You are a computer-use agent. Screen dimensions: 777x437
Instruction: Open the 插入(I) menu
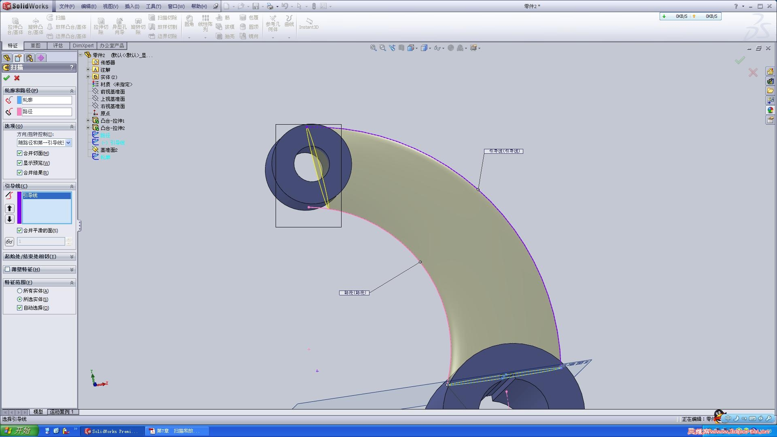click(x=132, y=6)
